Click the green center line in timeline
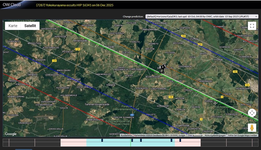Viewport: 261px width, 150px height. click(x=131, y=143)
